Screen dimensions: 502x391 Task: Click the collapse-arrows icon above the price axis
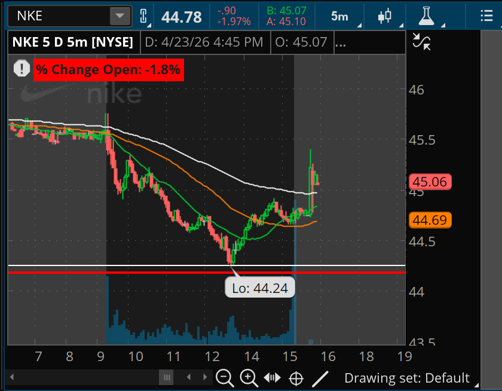pos(422,42)
